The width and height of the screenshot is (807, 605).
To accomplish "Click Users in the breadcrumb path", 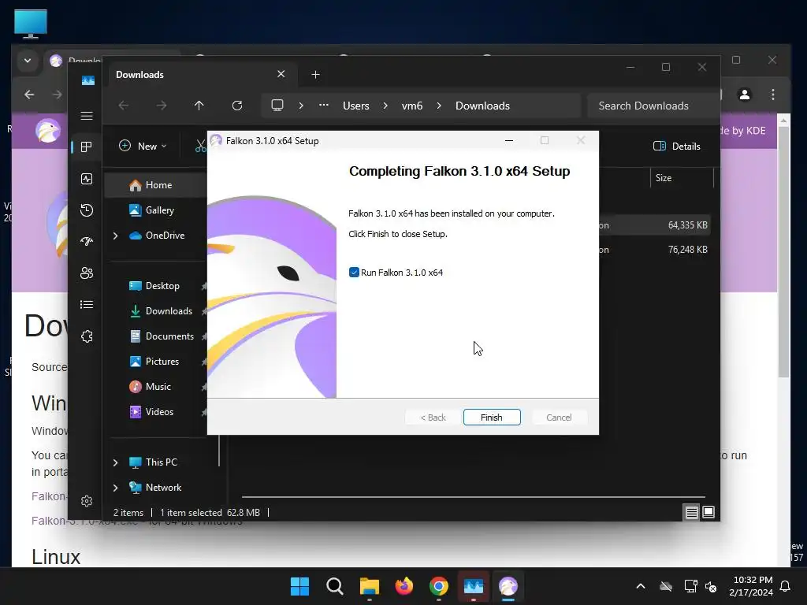I will 356,106.
